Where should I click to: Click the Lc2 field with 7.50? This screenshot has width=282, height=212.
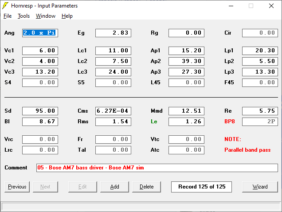tap(114, 61)
